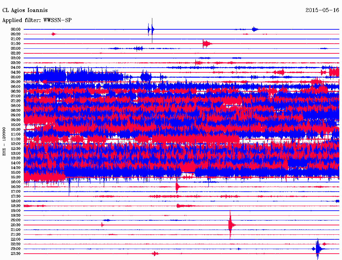The image size is (342, 260).
Task: Click the small red burst on the 00:30 trace
Action: coord(53,34)
